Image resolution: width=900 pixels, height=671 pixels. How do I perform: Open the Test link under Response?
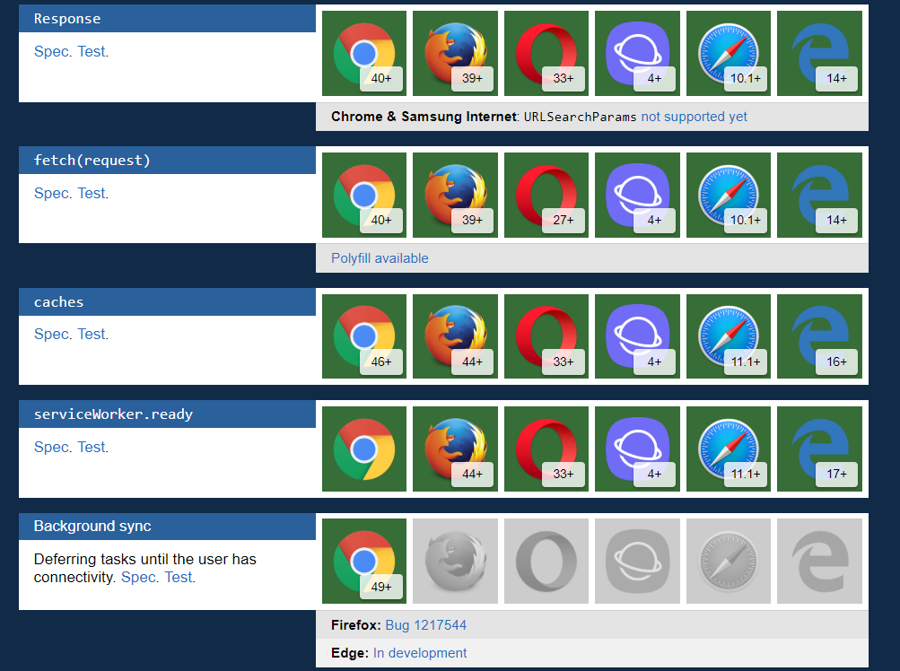coord(92,52)
